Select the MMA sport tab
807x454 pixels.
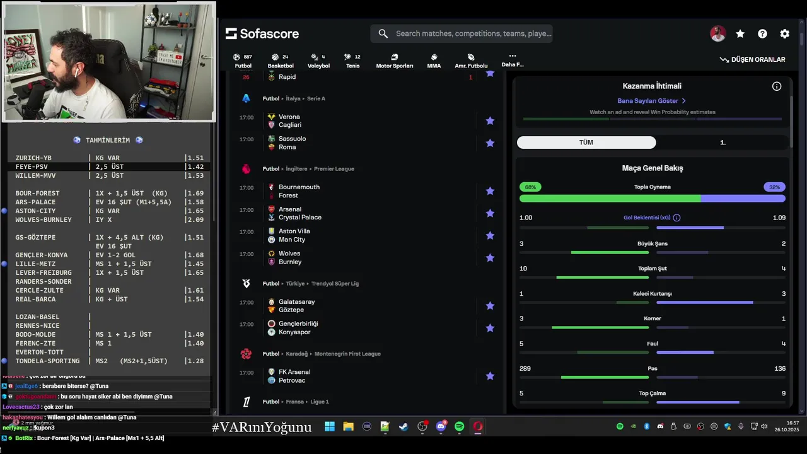(x=434, y=61)
